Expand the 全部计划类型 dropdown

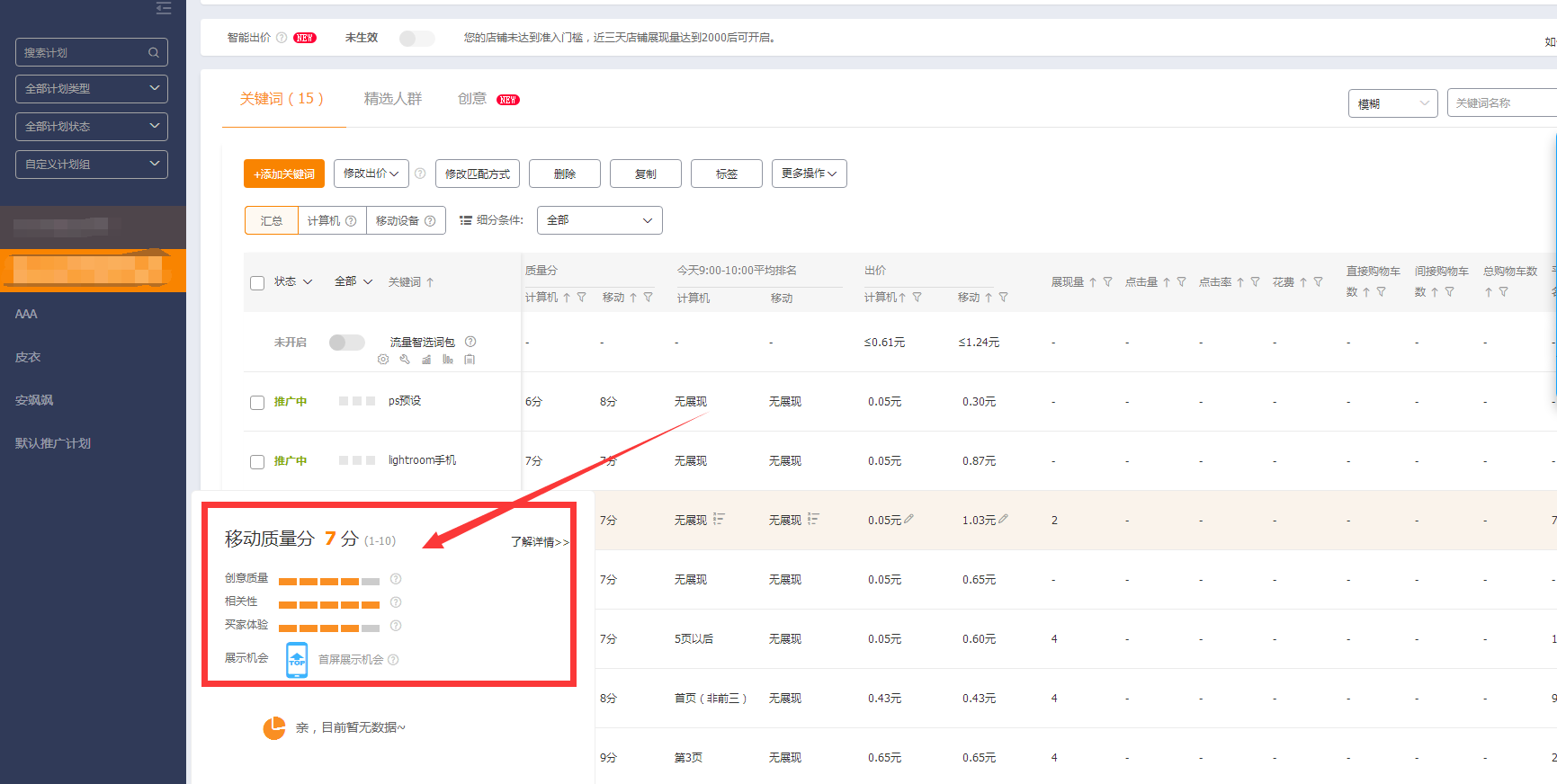click(92, 89)
